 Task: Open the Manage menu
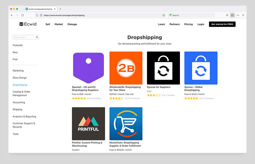72,24
